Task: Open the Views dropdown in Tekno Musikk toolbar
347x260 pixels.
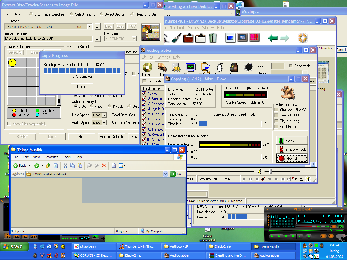Action: [x=122, y=166]
